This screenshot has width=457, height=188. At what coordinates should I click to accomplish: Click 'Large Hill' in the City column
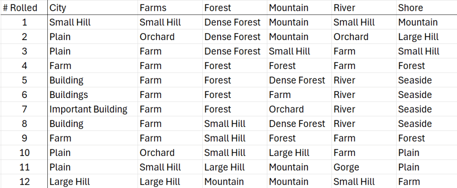[70, 182]
